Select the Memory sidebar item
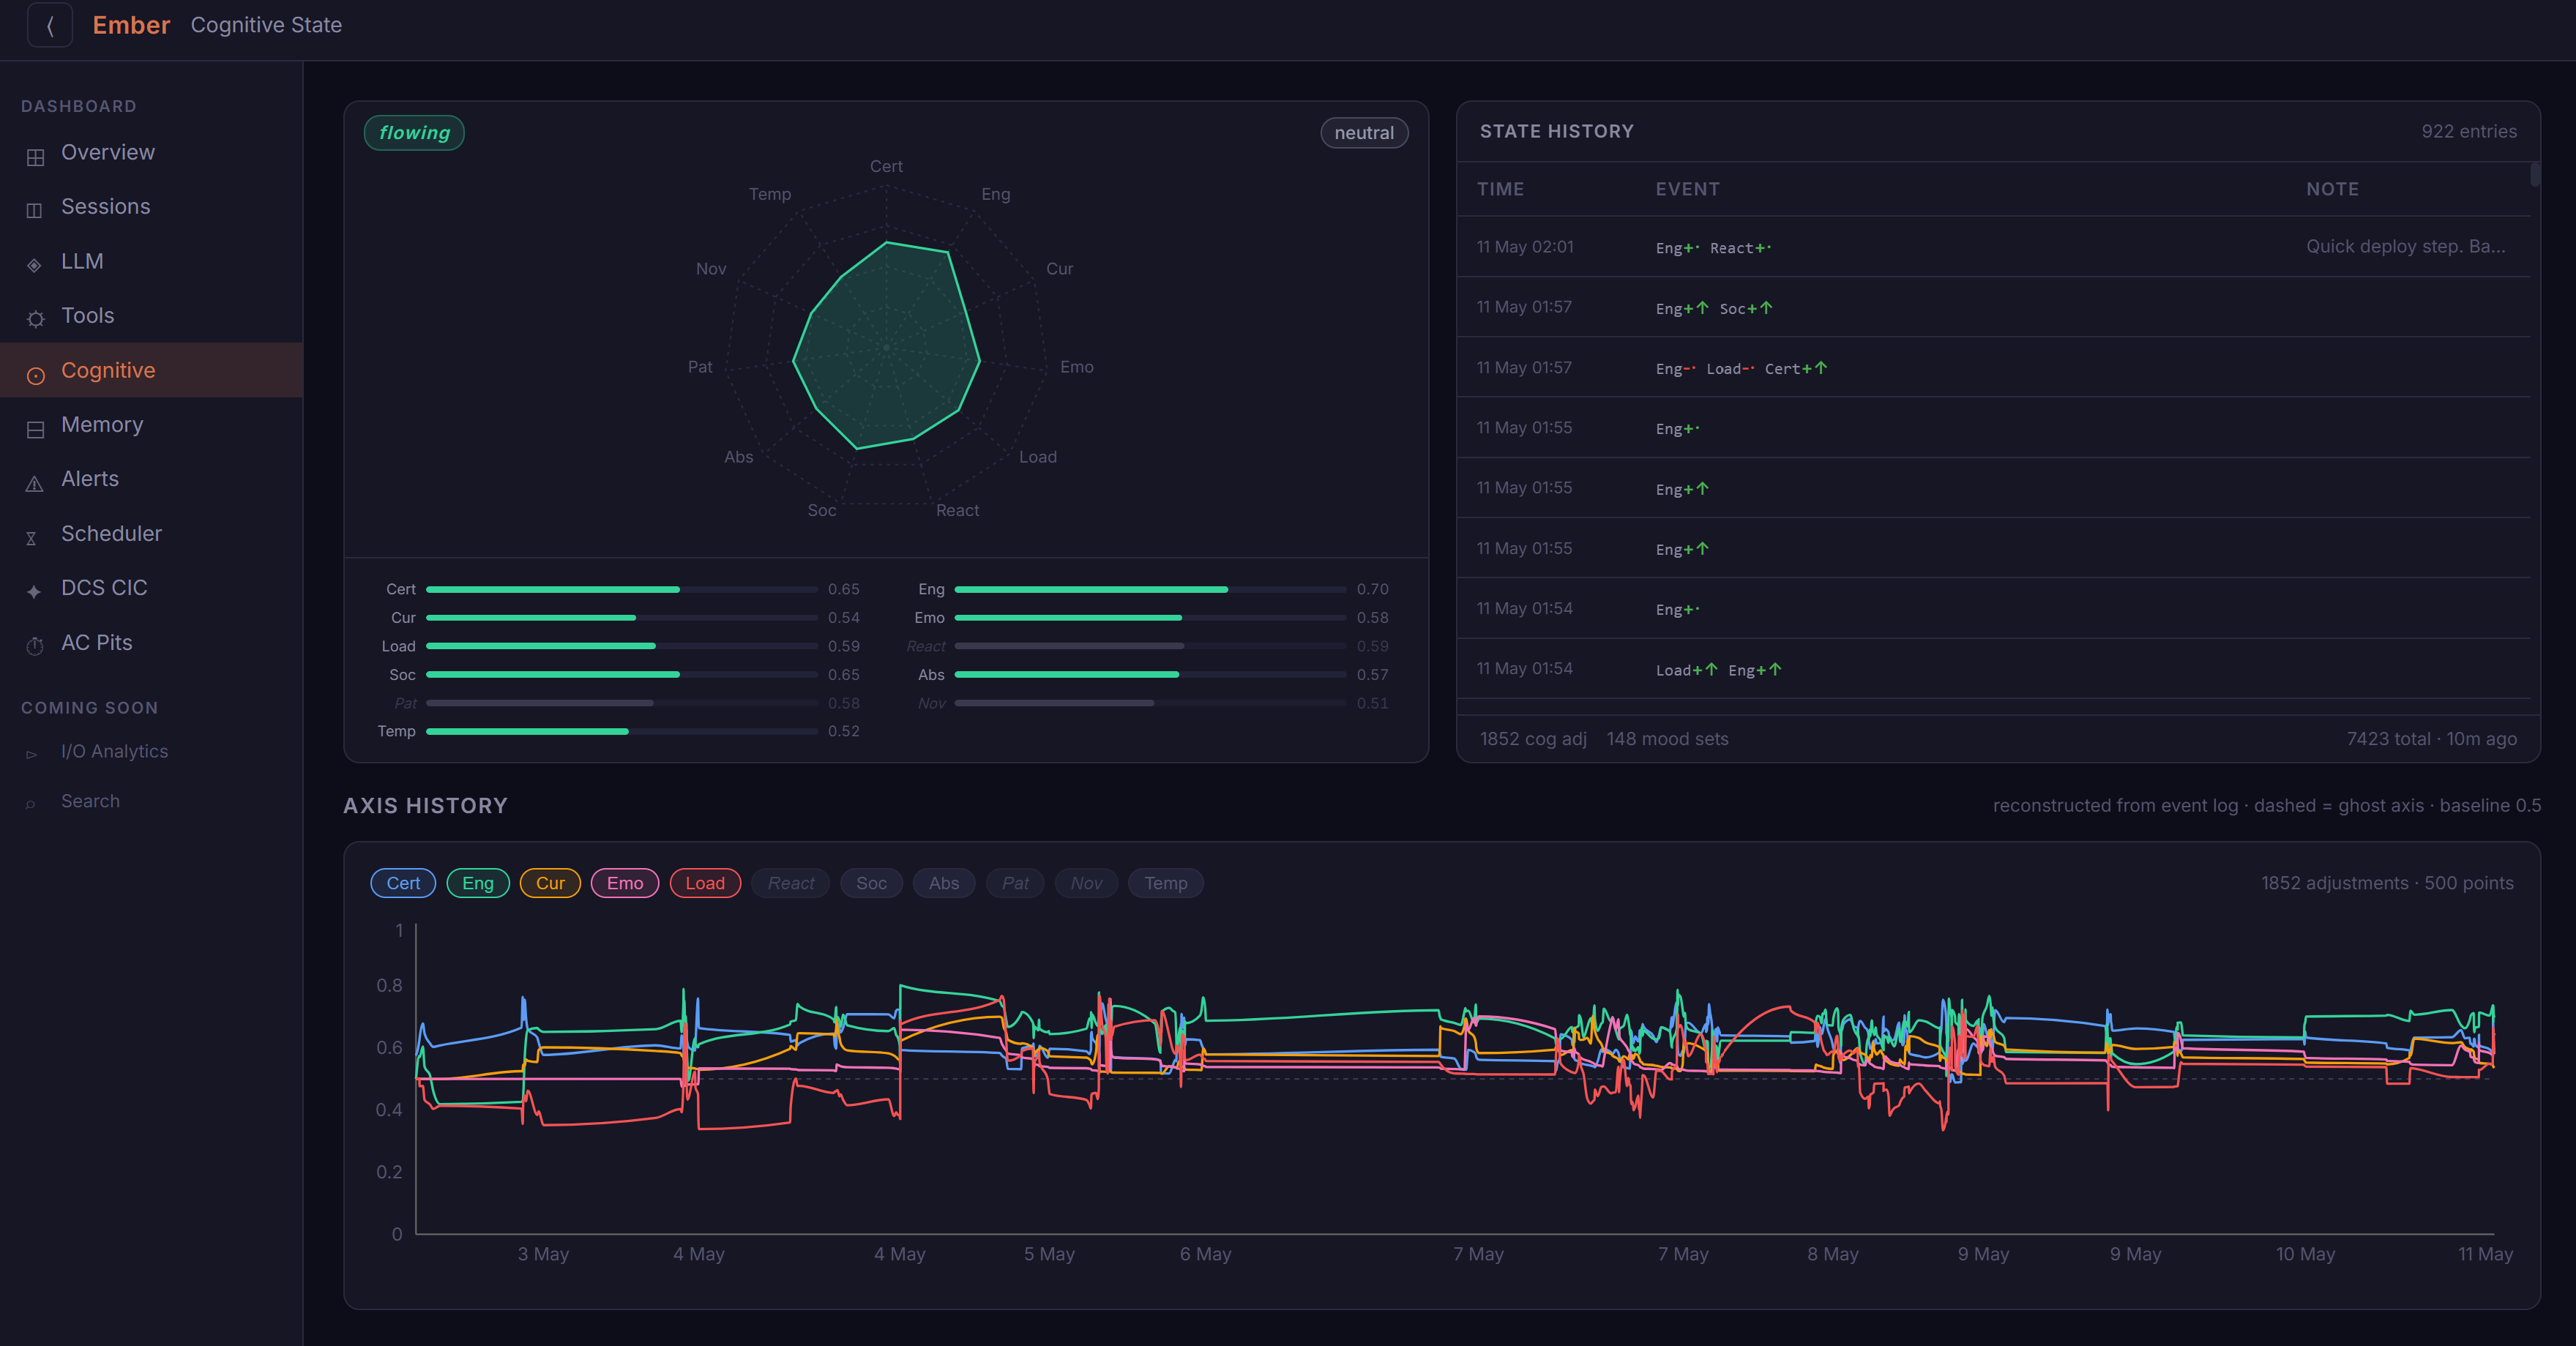The width and height of the screenshot is (2576, 1346). coord(151,425)
